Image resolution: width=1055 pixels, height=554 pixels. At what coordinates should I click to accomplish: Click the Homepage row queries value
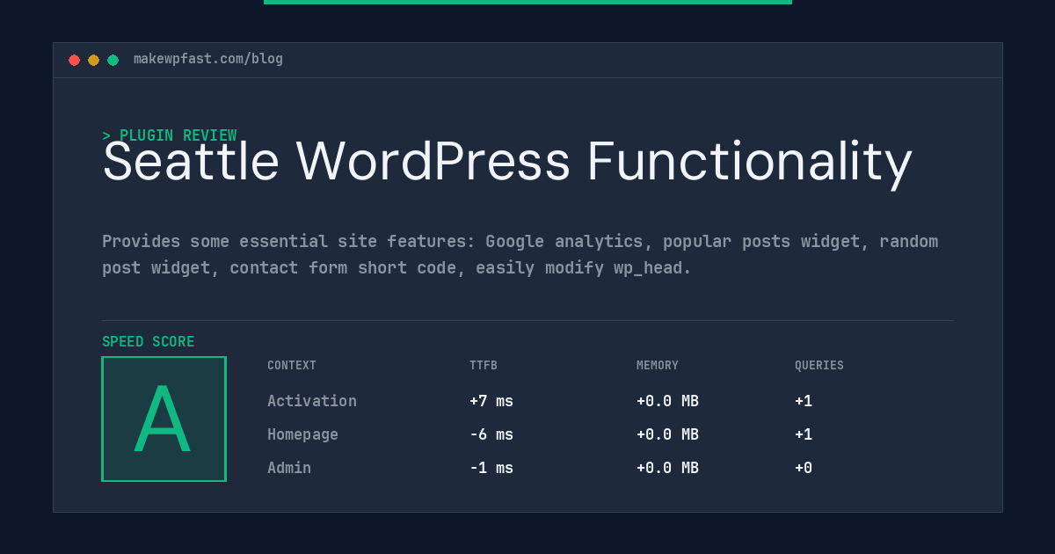(804, 434)
